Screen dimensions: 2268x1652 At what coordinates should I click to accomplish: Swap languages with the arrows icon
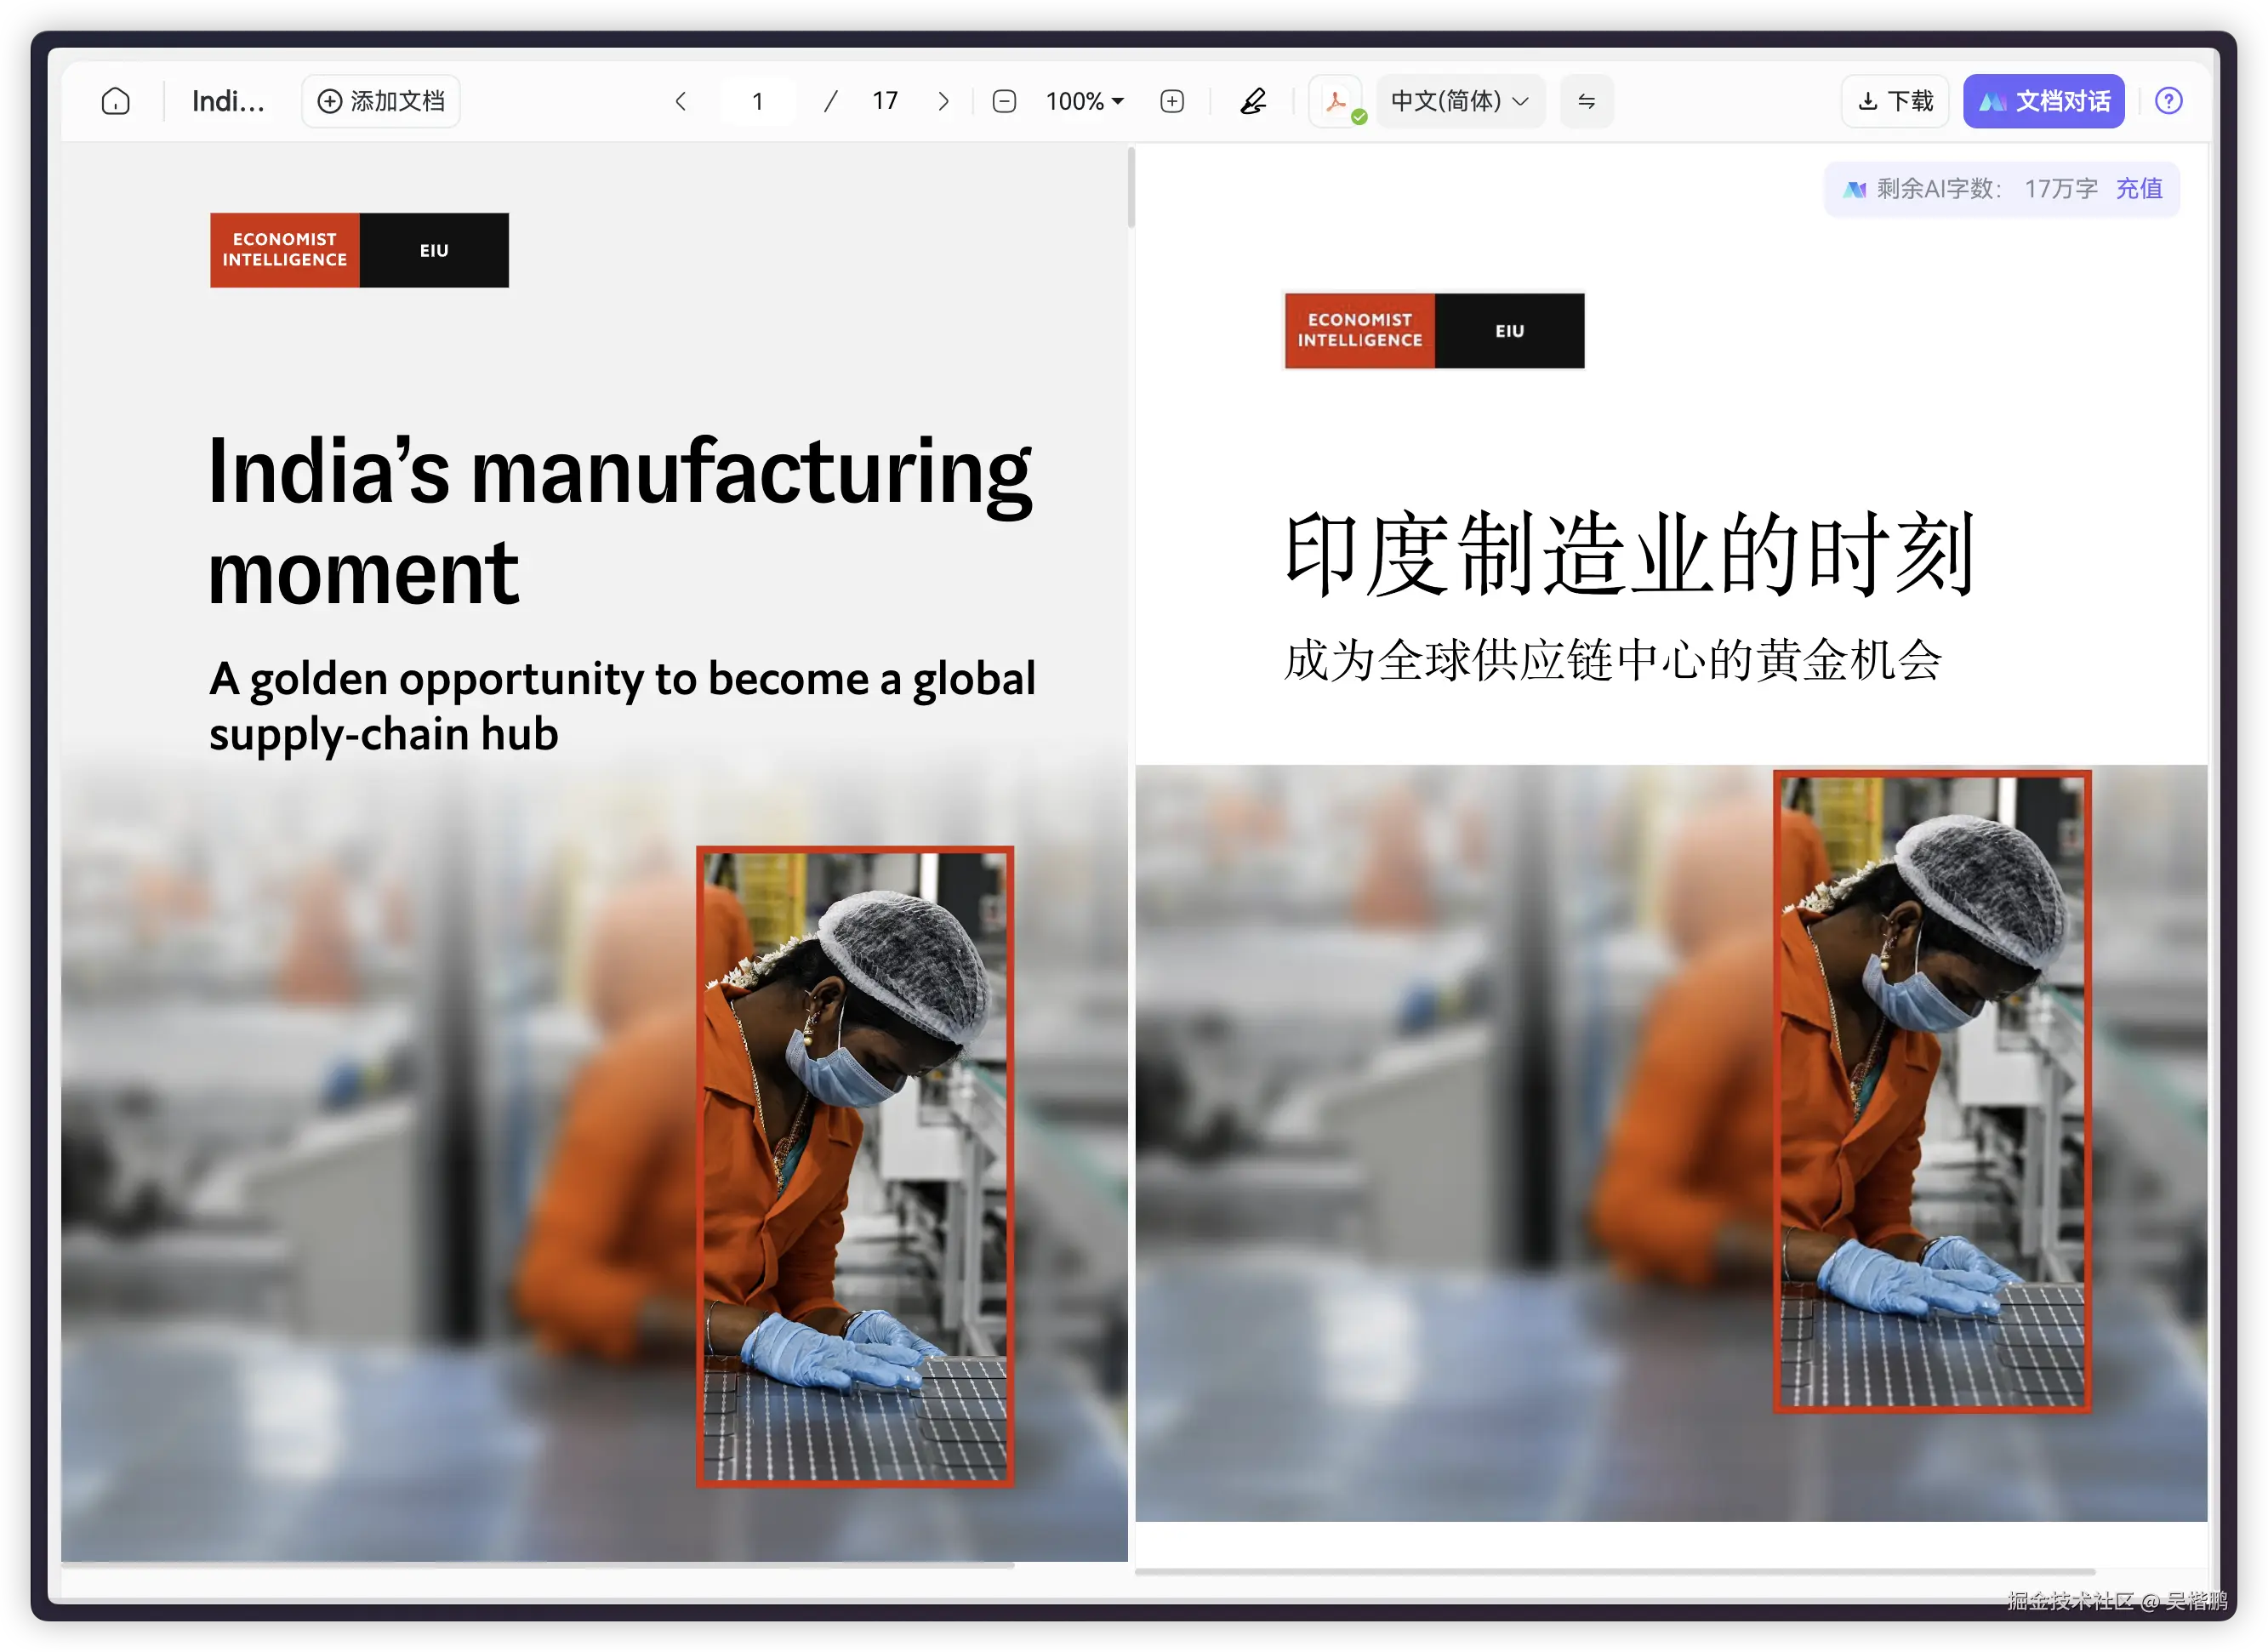1586,101
